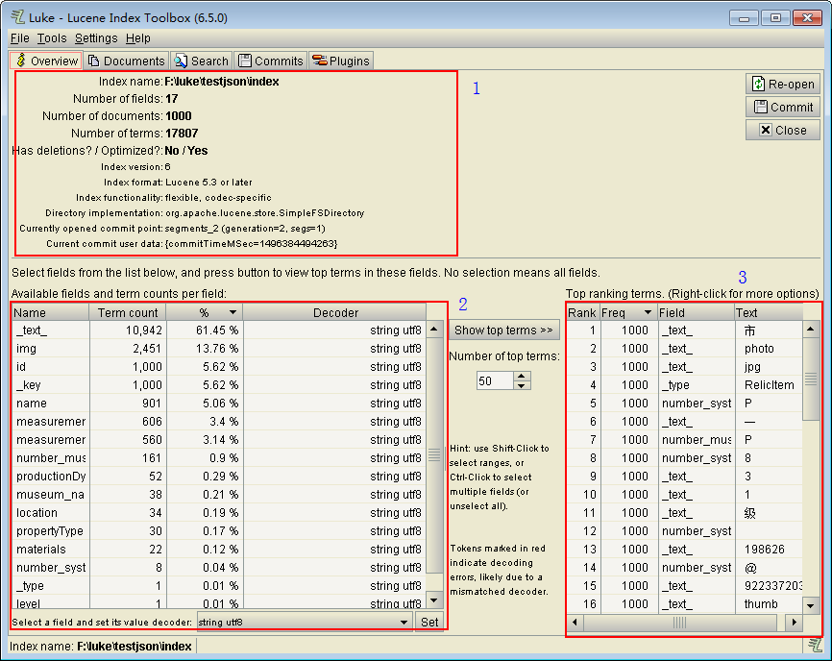Switch to the Documents tab

(x=126, y=61)
